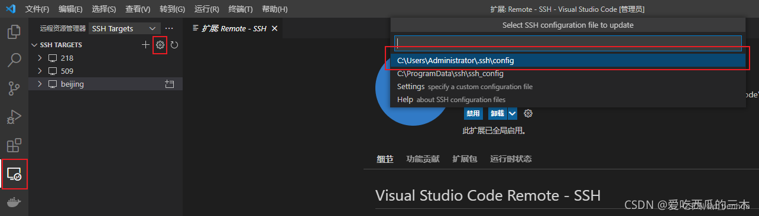This screenshot has width=759, height=216.
Task: Open more actions ellipsis in Remote Explorer
Action: point(169,28)
